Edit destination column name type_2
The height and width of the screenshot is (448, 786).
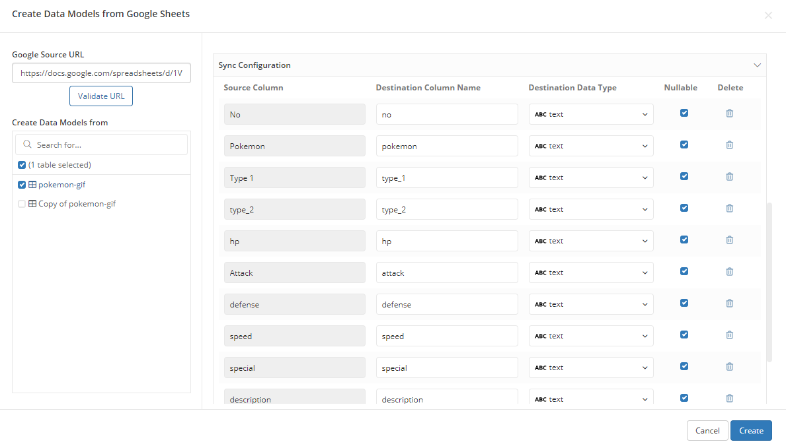[x=447, y=209]
